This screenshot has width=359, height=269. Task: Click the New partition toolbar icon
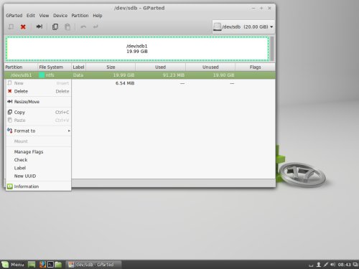click(x=11, y=27)
